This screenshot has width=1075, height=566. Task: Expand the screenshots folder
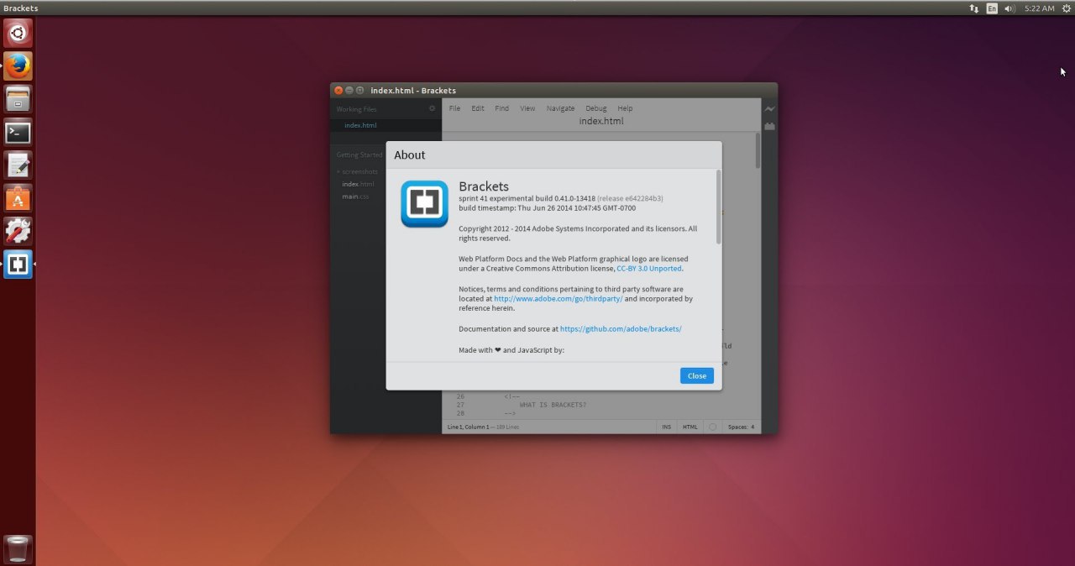point(359,171)
